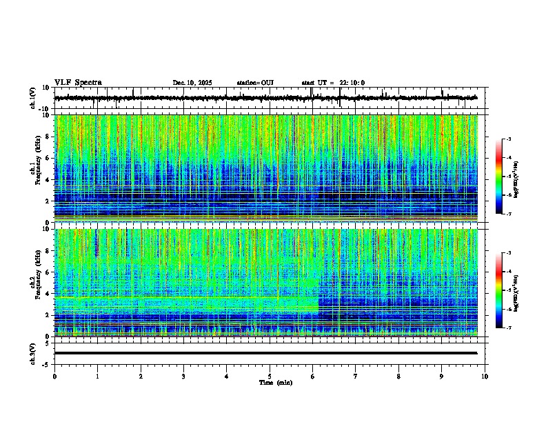Click the "4" kHz tick of ch.2 spectrogram
Screen dimensions: 546x422
48,294
